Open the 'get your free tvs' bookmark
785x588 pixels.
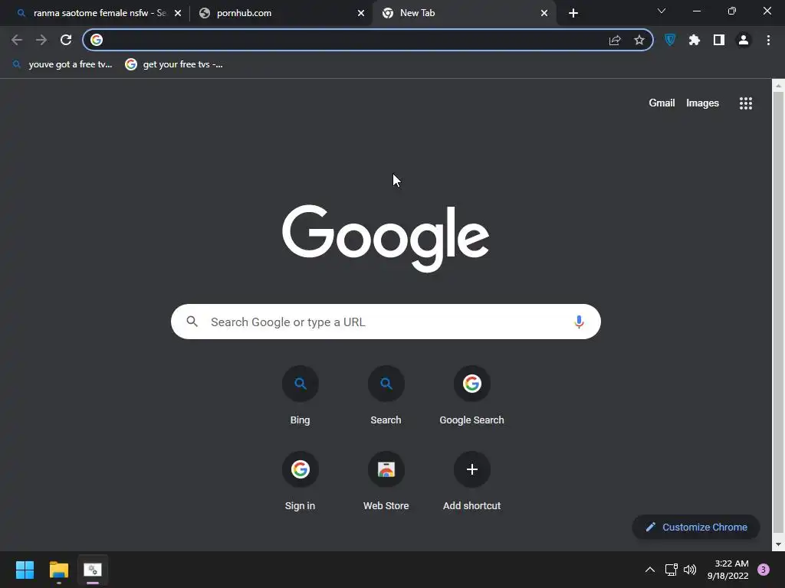click(174, 64)
